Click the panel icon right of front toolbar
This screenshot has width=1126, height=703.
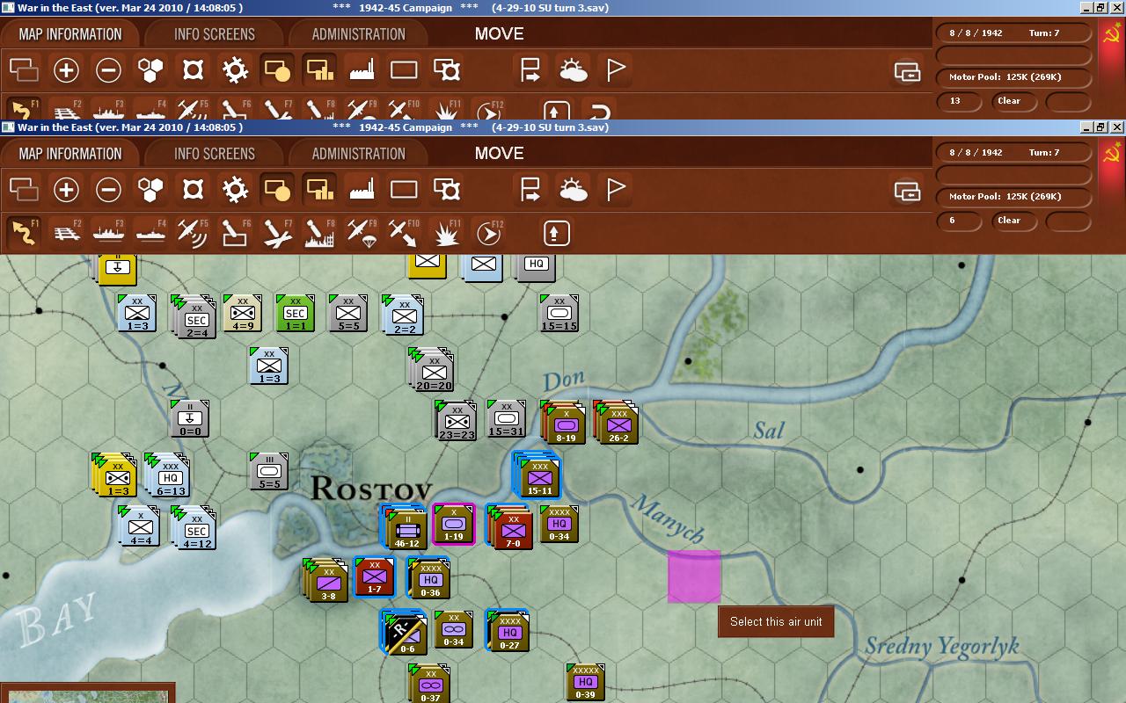907,190
